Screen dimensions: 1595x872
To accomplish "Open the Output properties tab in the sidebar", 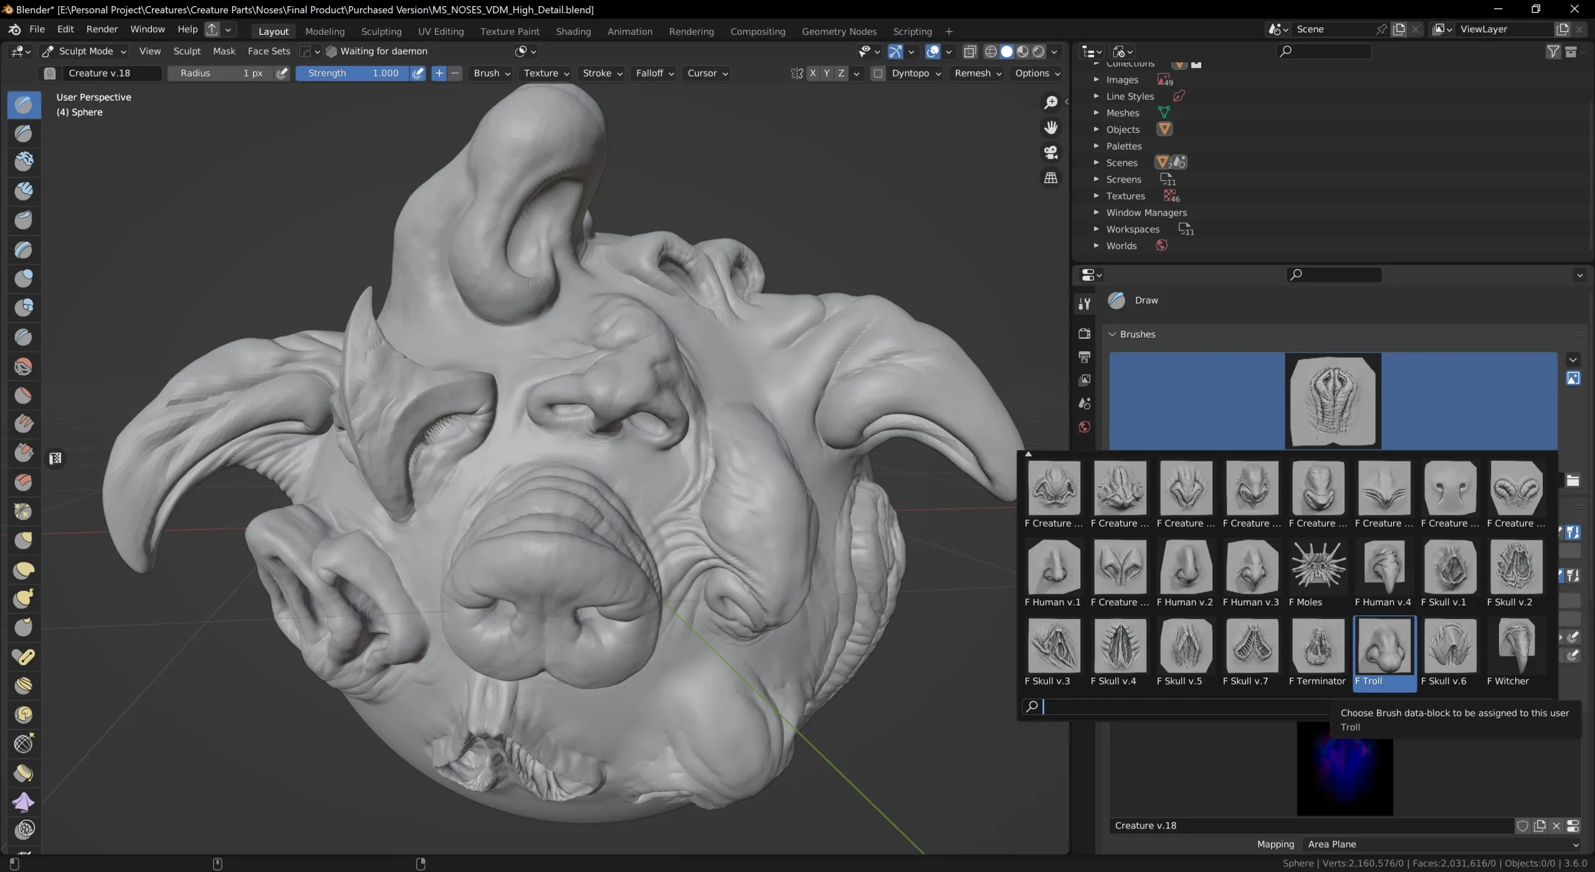I will [1084, 357].
